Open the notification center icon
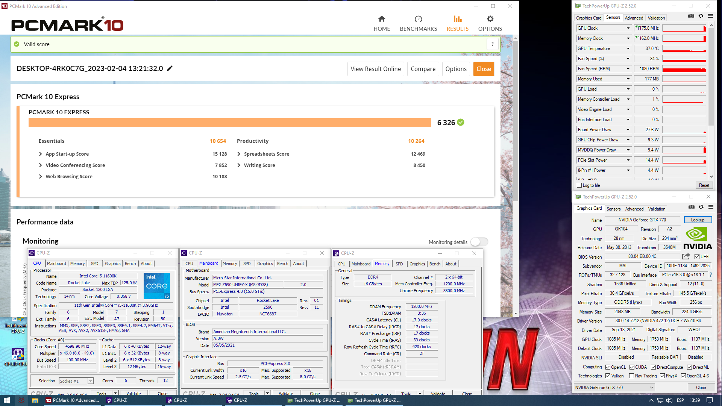722x406 pixels. 710,400
